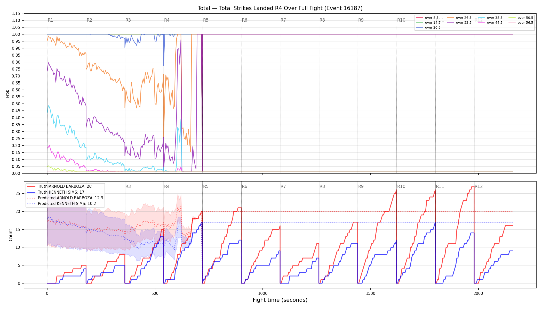Click the 'Prob' y-axis label
542x309 pixels.
pyautogui.click(x=7, y=93)
